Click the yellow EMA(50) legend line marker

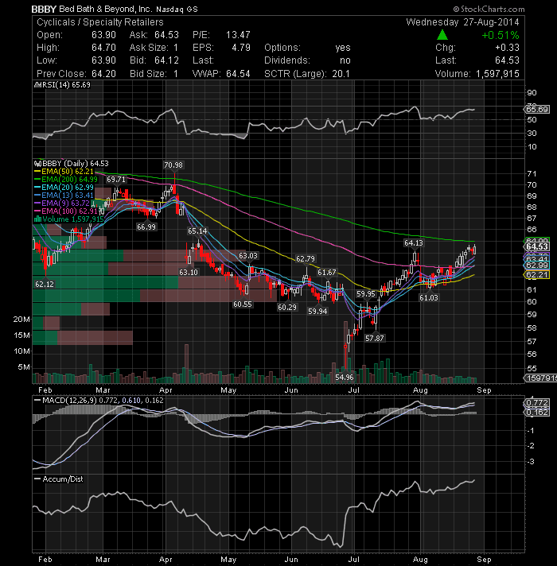pos(37,172)
